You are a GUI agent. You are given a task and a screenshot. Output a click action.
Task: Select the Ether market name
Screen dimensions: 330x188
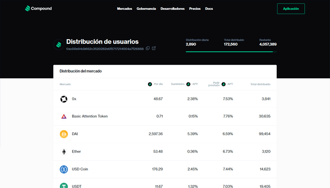click(x=76, y=151)
